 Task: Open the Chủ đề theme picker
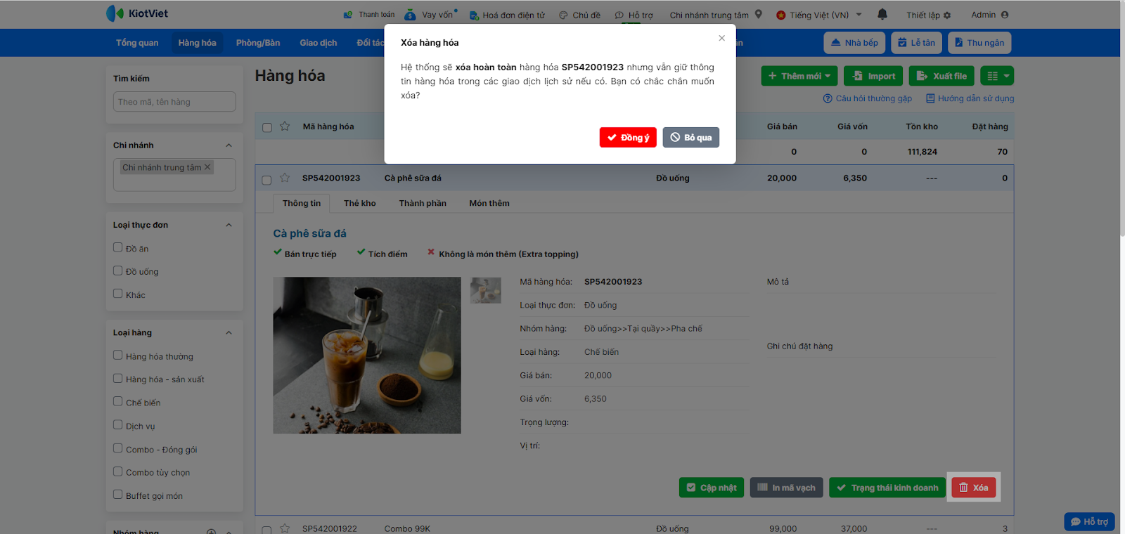(x=579, y=15)
